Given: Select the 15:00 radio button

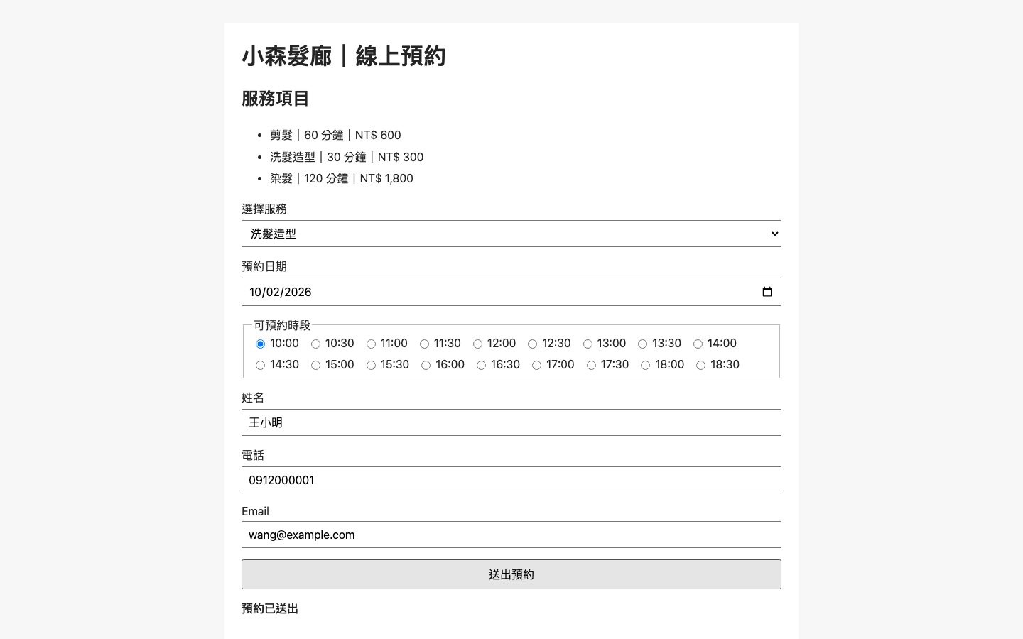Looking at the screenshot, I should [x=315, y=365].
